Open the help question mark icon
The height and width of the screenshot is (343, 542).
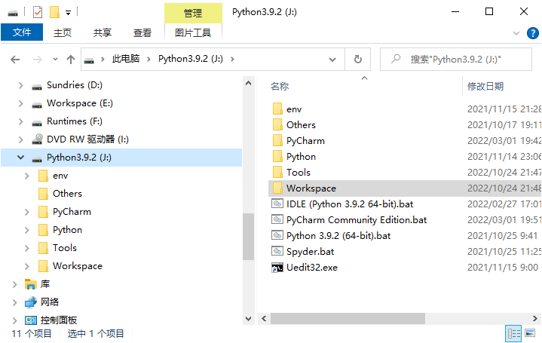click(532, 33)
